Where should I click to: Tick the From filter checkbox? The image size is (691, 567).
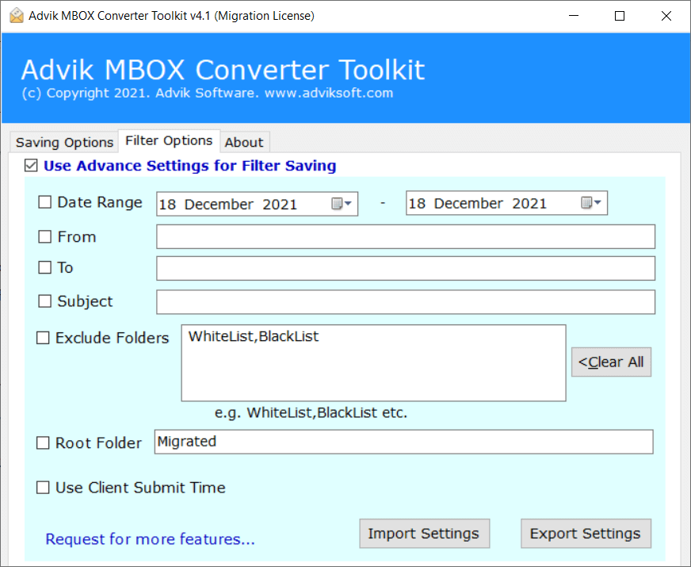(x=44, y=237)
